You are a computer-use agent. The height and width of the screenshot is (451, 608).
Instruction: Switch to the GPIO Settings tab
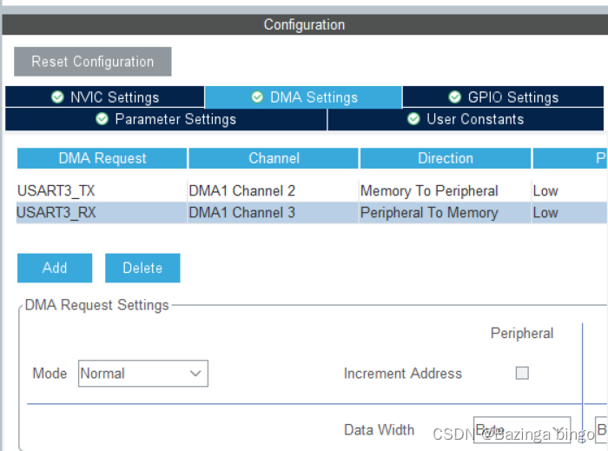click(504, 97)
